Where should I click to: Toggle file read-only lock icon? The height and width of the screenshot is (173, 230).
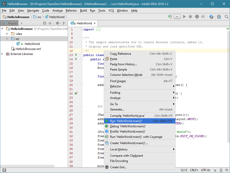215,170
